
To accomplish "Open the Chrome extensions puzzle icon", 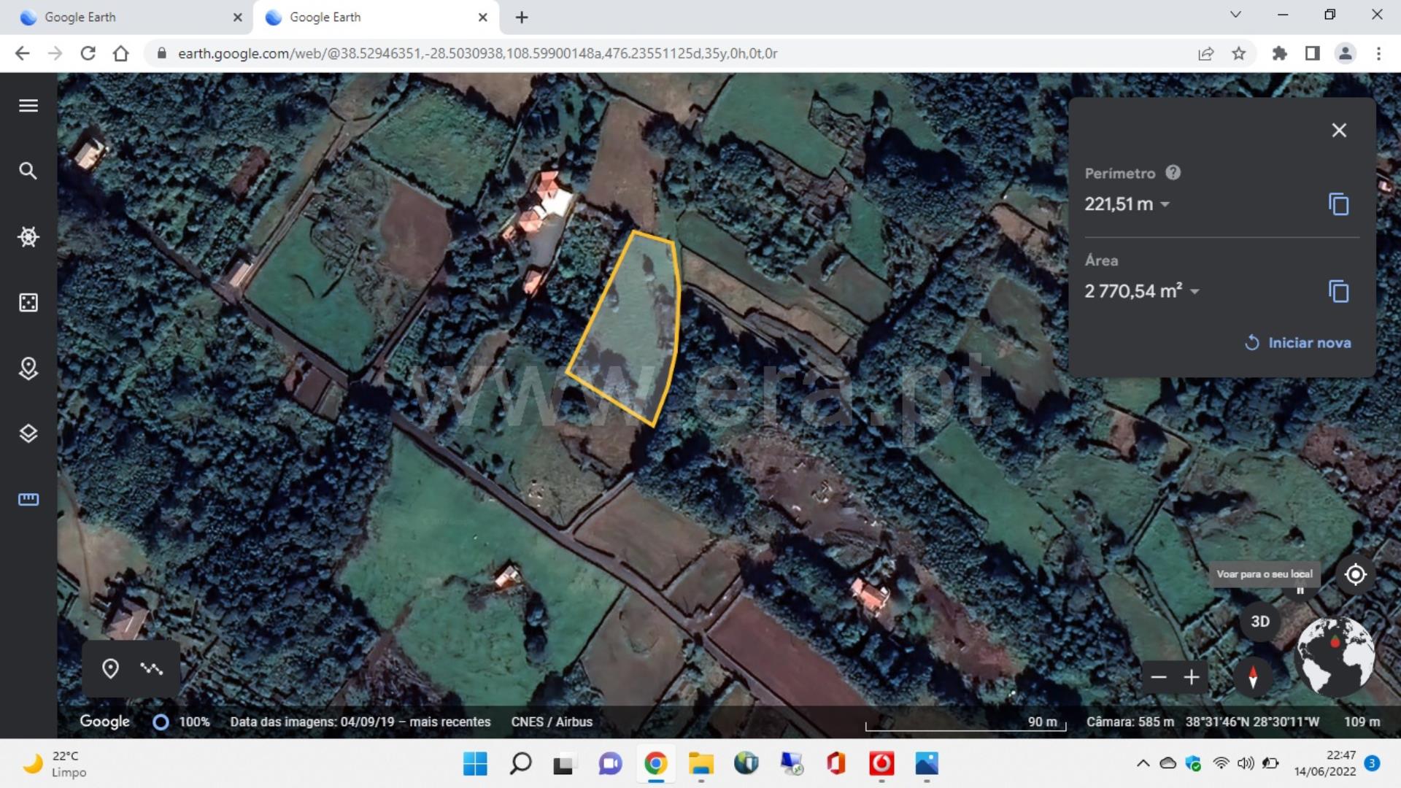I will click(1279, 53).
